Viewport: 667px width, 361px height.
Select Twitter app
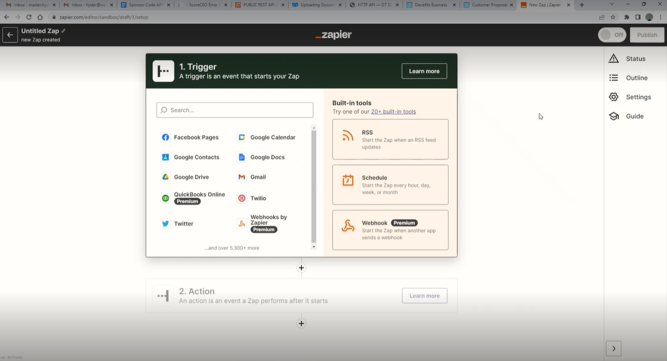coord(177,224)
